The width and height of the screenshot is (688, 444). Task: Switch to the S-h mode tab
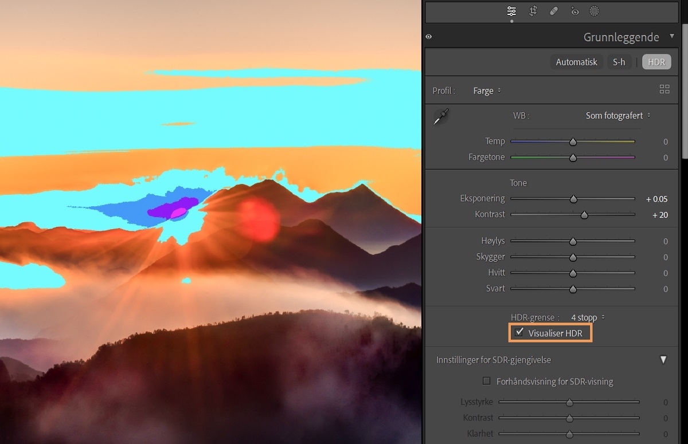[619, 62]
